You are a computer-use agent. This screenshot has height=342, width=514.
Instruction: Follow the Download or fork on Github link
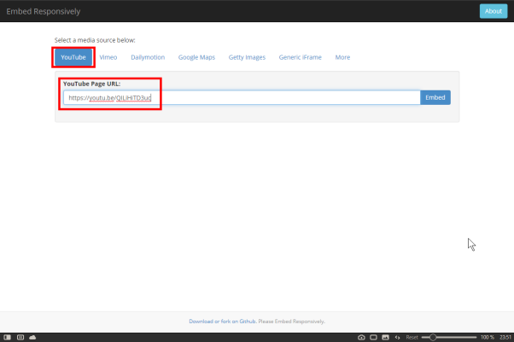click(222, 322)
